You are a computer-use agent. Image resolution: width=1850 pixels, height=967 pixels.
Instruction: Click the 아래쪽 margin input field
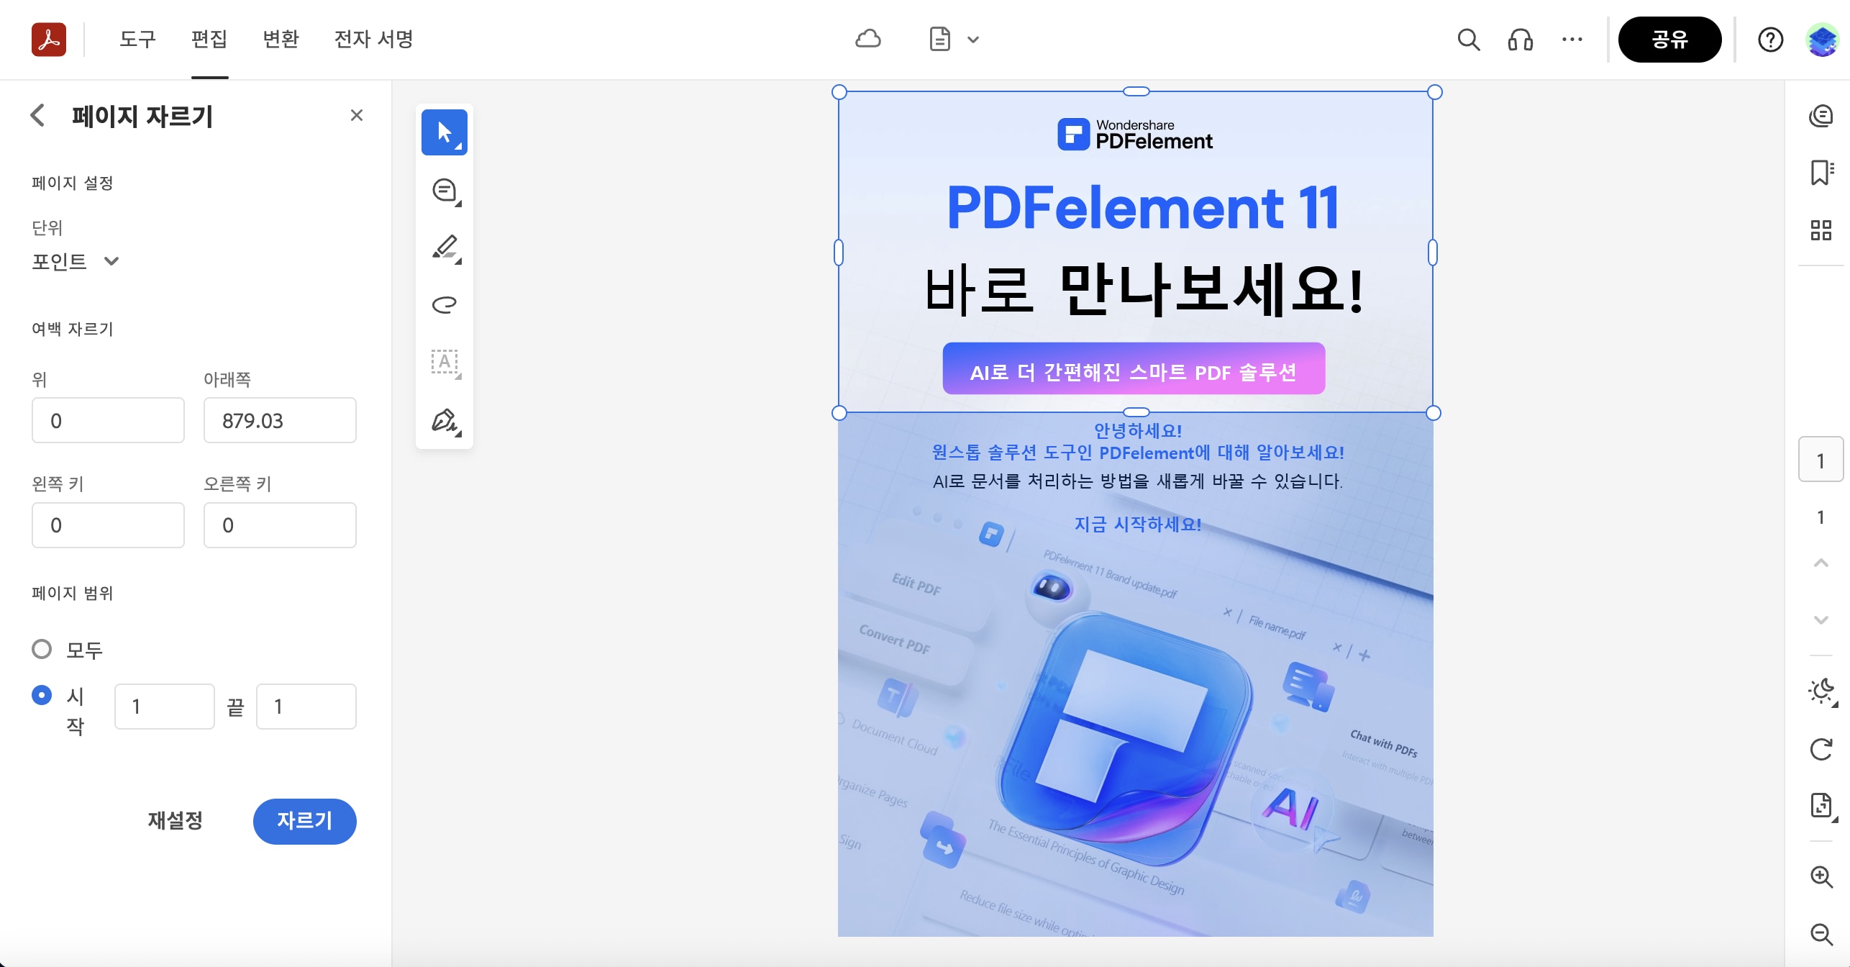pos(280,420)
